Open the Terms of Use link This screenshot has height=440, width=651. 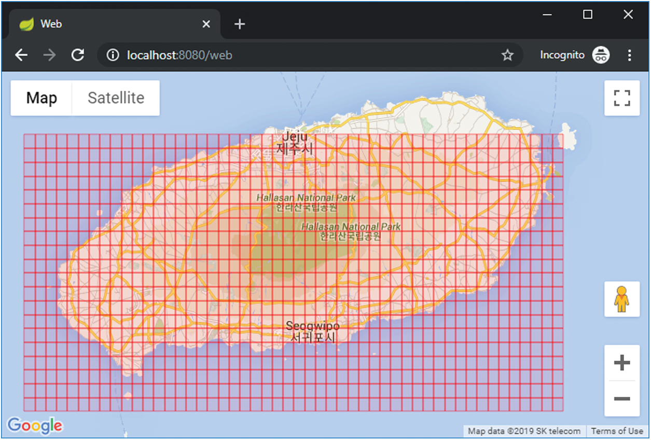617,431
